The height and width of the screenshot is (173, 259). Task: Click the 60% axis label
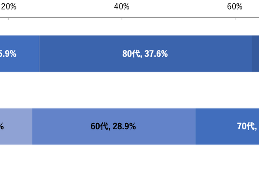pyautogui.click(x=235, y=7)
